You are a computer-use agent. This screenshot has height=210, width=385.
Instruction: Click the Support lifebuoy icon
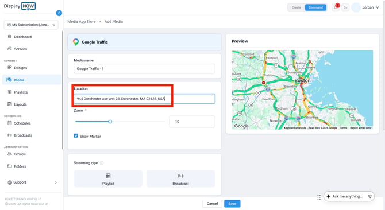tap(10, 182)
